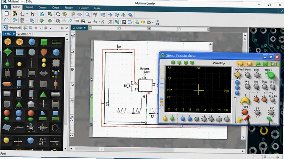
Task: Click the blank square new-design icon
Action: 7,13
